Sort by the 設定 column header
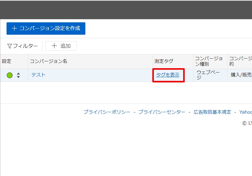This screenshot has height=176, width=252. pyautogui.click(x=7, y=61)
